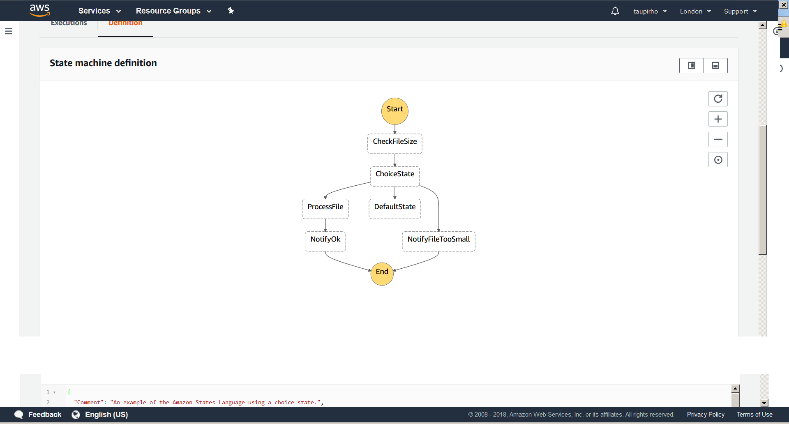Switch to stacked layout view
The width and height of the screenshot is (789, 424).
pos(715,65)
